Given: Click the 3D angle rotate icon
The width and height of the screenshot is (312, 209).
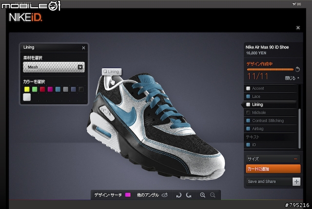Looking at the screenshot, I should pos(165,195).
